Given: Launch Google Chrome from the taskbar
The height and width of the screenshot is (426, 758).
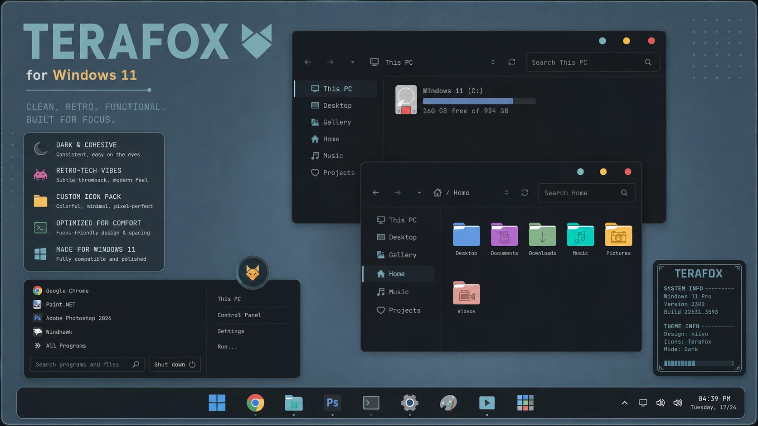Looking at the screenshot, I should 255,402.
